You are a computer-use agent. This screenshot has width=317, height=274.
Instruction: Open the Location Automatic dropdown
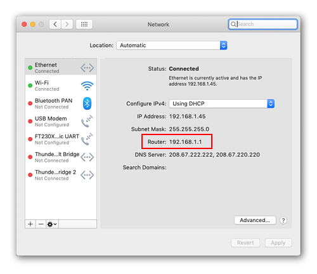tap(172, 45)
